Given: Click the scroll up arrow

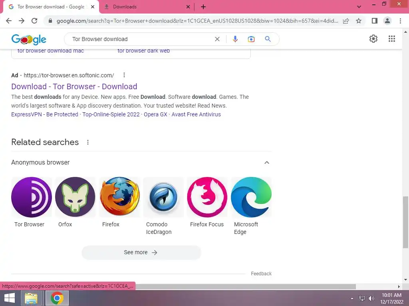Looking at the screenshot, I should click(405, 32).
